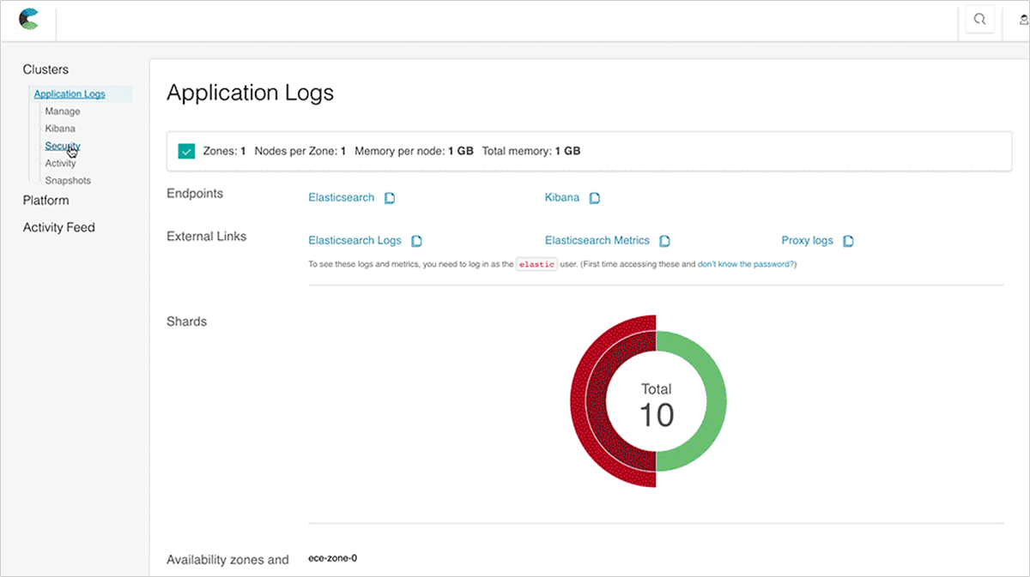Copy the Elasticsearch Metrics link icon
Viewport: 1030px width, 577px height.
[x=664, y=241]
